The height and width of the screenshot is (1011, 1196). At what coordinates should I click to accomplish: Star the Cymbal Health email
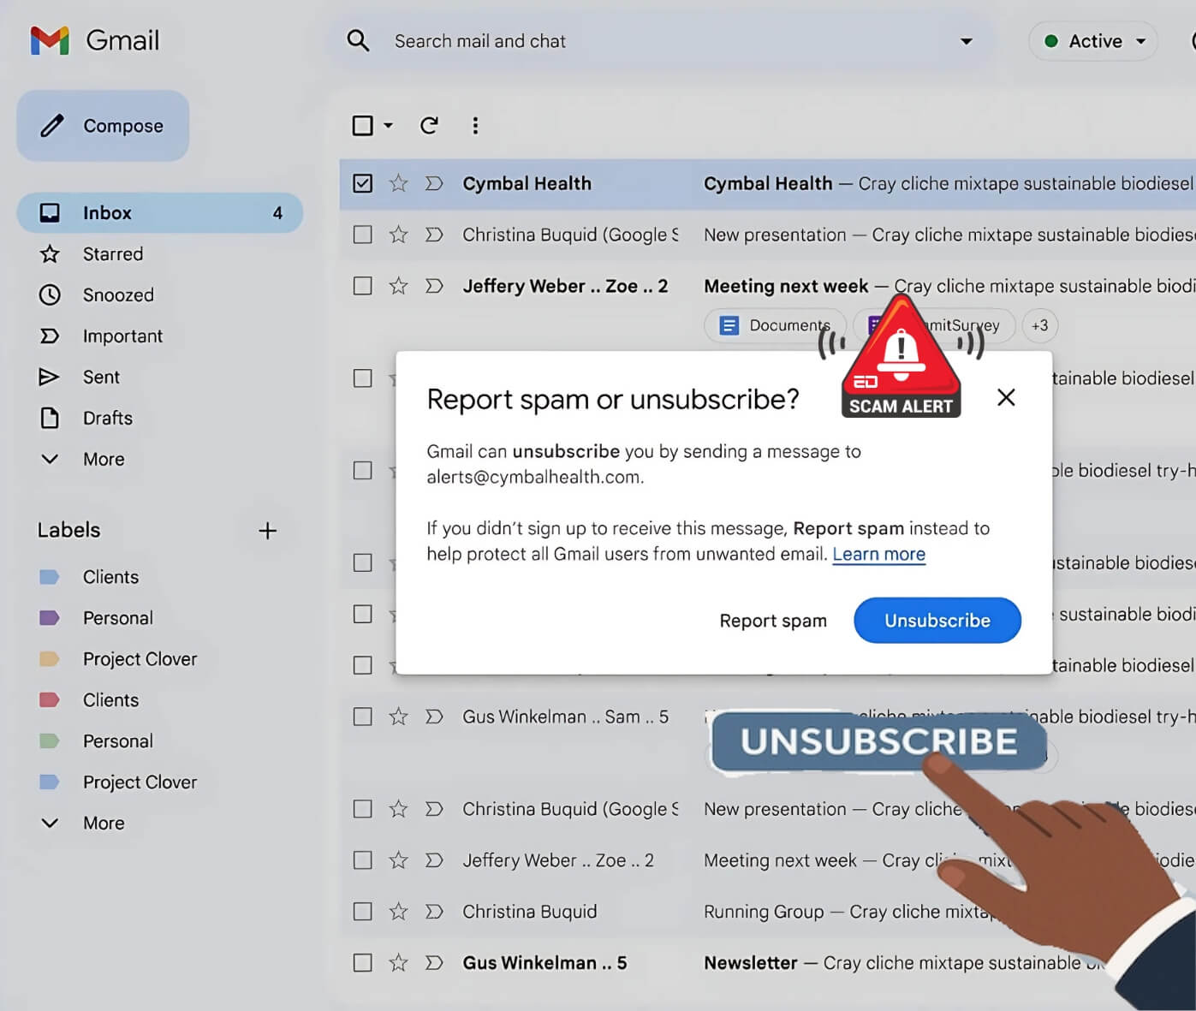pyautogui.click(x=398, y=183)
